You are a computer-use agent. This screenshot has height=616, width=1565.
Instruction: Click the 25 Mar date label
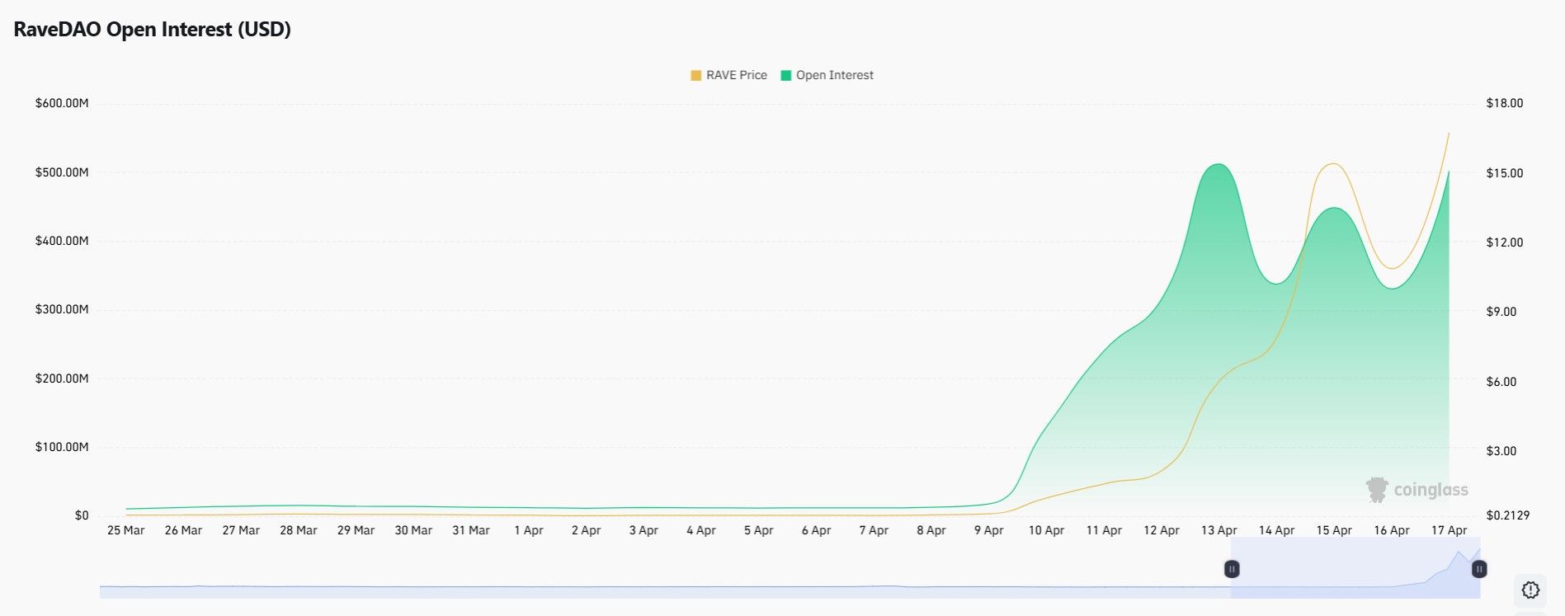click(125, 530)
